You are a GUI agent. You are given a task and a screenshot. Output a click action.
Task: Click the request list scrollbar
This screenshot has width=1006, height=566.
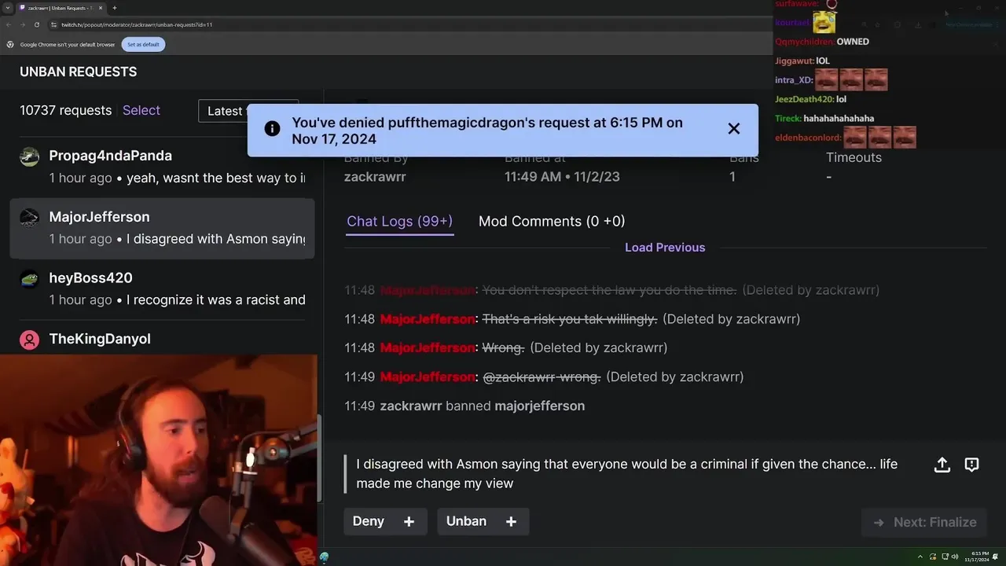point(319,459)
